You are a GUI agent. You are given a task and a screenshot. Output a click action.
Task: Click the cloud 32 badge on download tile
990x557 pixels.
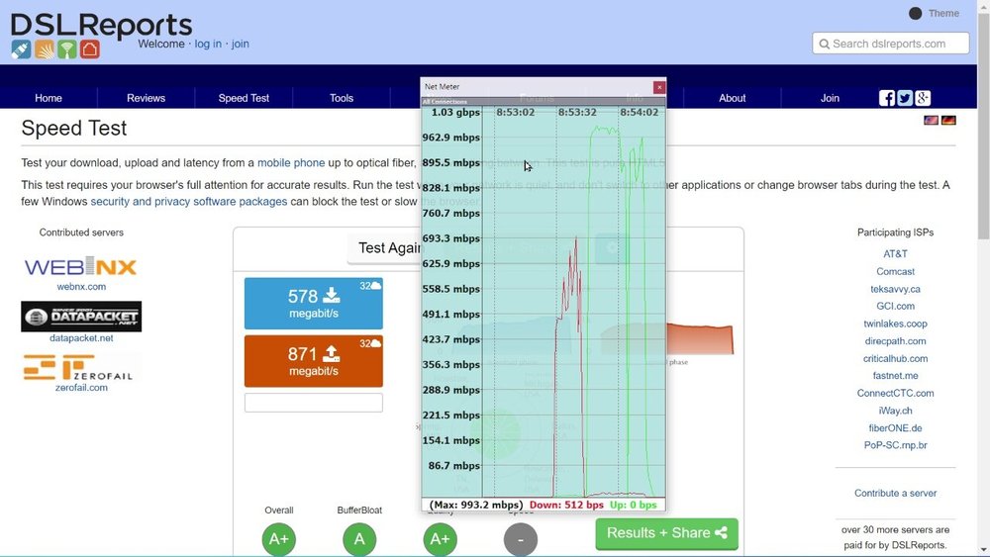pos(370,286)
